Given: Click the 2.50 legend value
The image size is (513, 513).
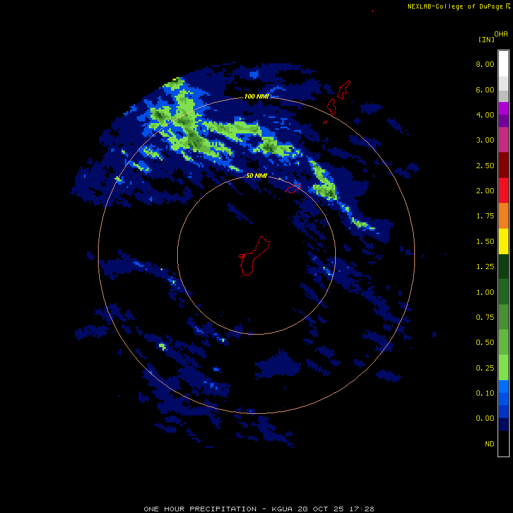Looking at the screenshot, I should coord(485,165).
